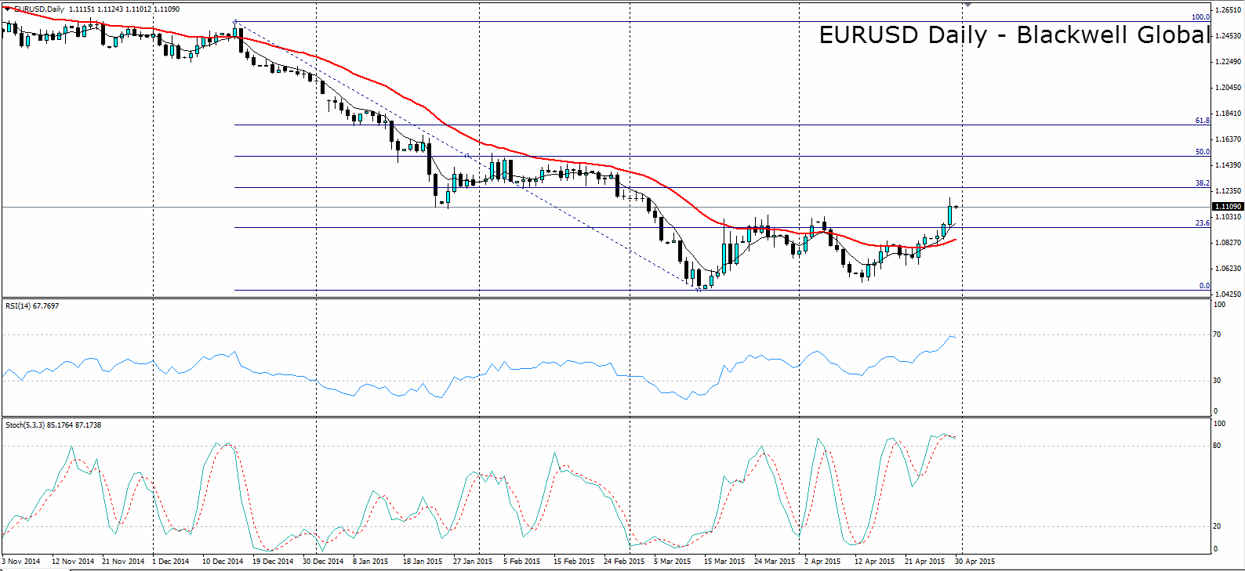
Task: Click the 15 Feb 2015 date label
Action: click(x=574, y=562)
